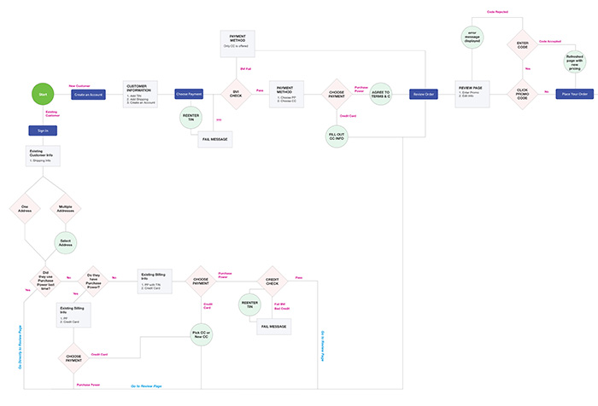Select Choose Payment diamond beside Credit Check

point(201,281)
